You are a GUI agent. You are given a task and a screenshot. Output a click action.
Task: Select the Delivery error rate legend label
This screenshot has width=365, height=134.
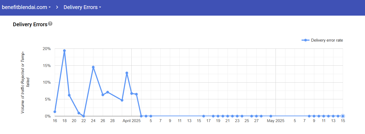[327, 40]
